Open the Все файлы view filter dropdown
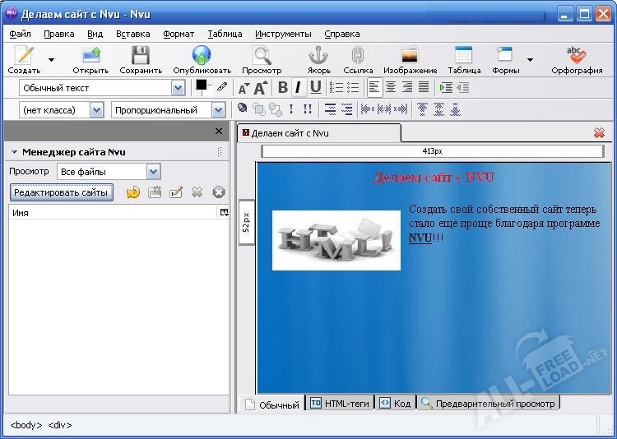Viewport: 617px width, 439px height. (x=153, y=171)
